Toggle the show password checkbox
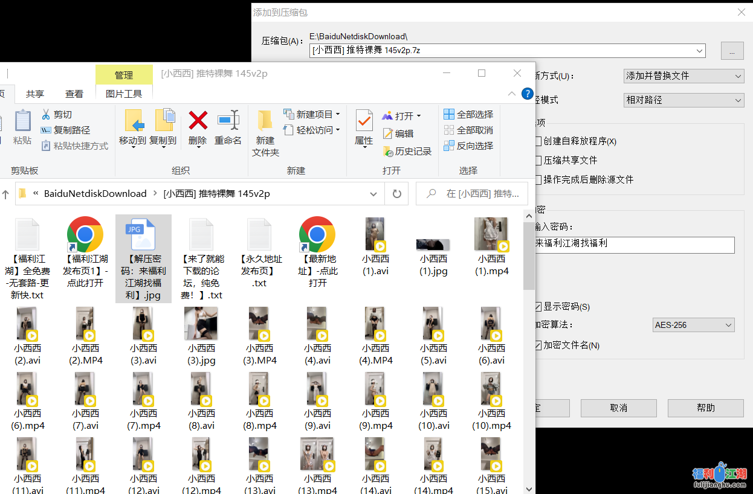 click(x=538, y=307)
